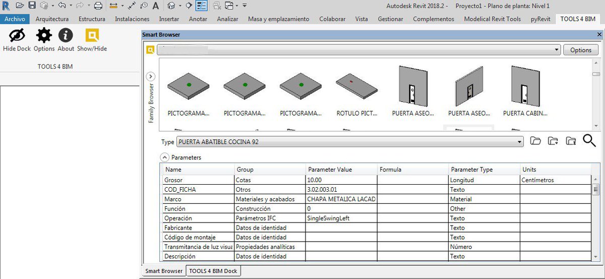This screenshot has height=279, width=605.
Task: Expand the Family Browser side panel arrow
Action: (x=150, y=77)
